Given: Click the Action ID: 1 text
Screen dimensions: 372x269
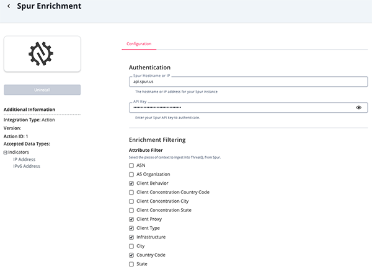Looking at the screenshot, I should 15,136.
